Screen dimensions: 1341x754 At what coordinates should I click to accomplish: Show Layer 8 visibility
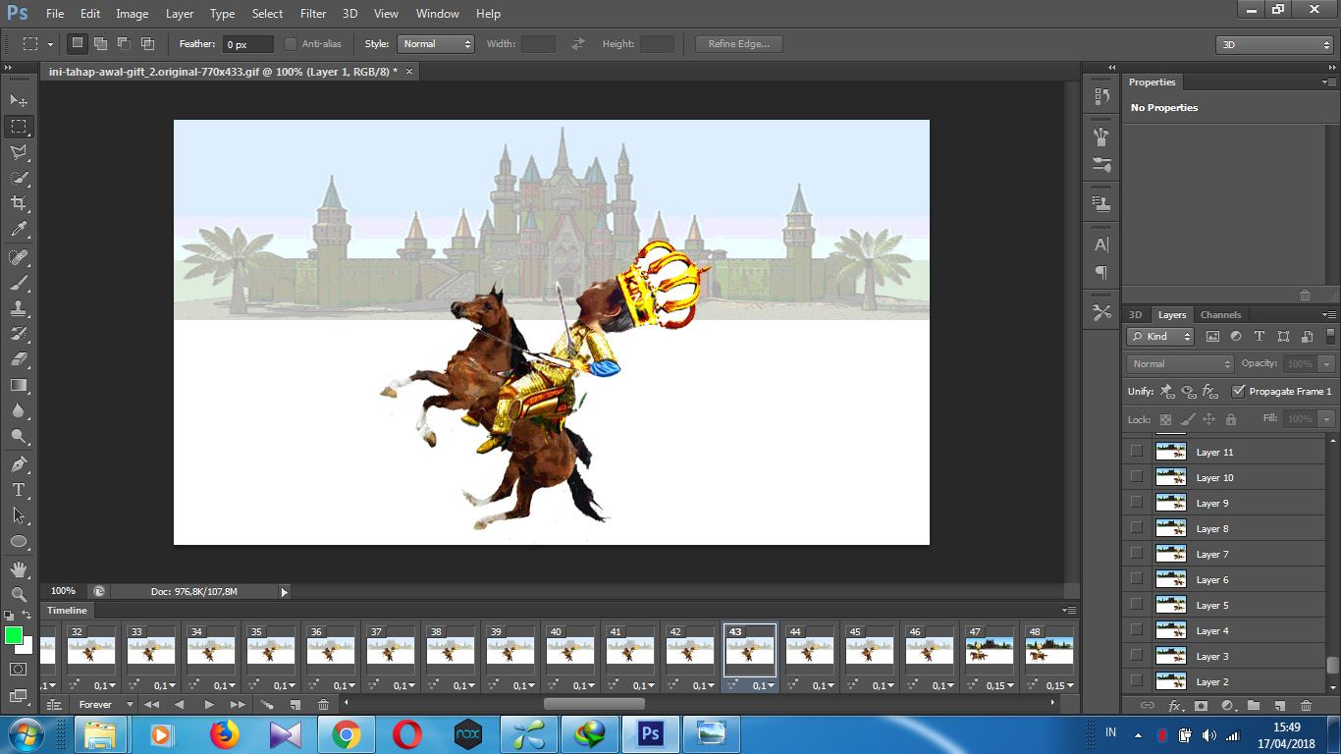click(x=1137, y=528)
